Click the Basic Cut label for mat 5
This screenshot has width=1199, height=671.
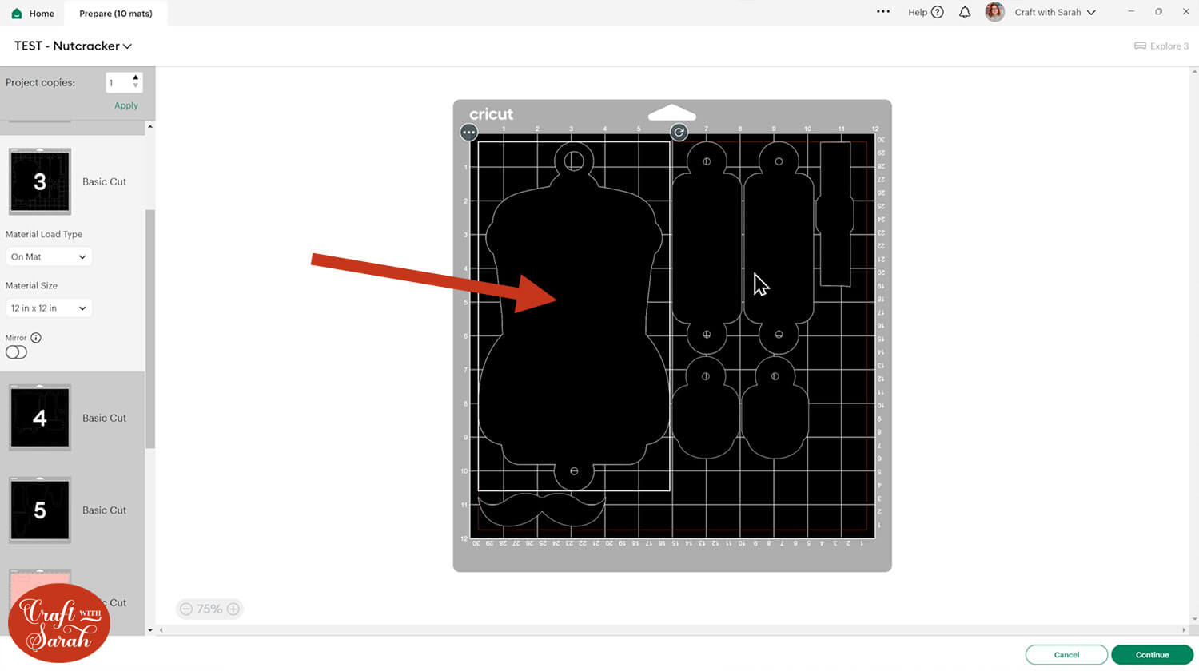point(105,510)
